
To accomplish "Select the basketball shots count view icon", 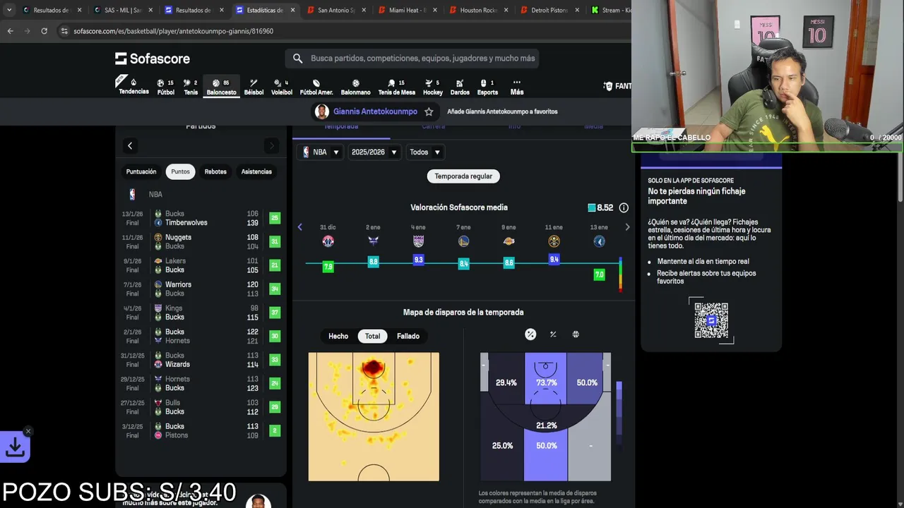I will [x=576, y=334].
